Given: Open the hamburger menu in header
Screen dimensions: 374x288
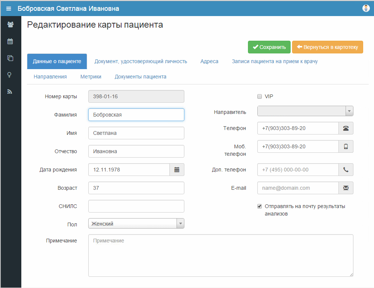Looking at the screenshot, I should coord(9,8).
